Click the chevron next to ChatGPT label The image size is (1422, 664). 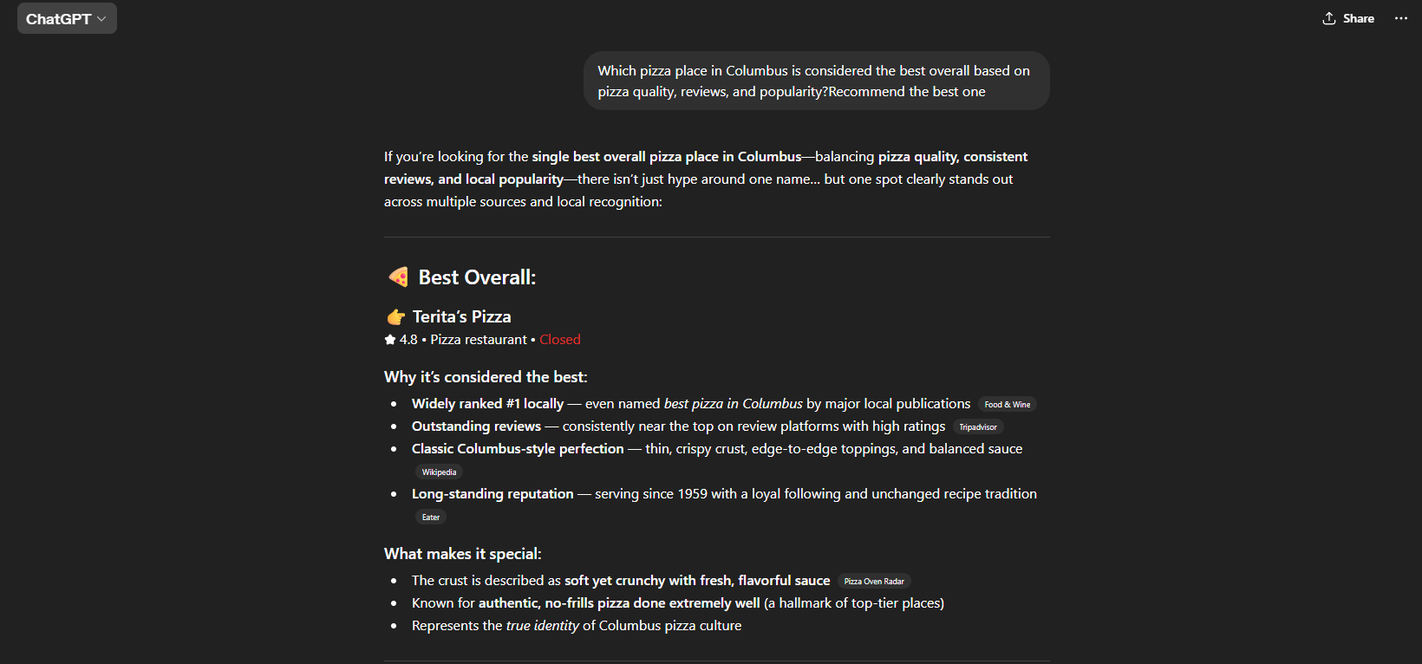(101, 18)
